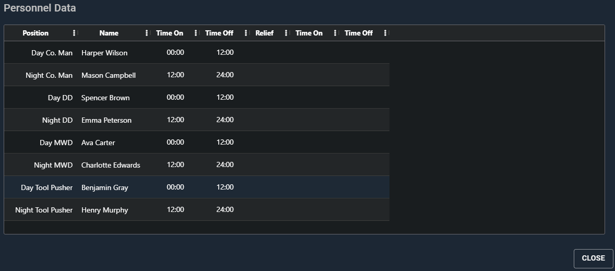
Task: Select Benjamin Gray's 12:00 Time Off cell
Action: [225, 187]
